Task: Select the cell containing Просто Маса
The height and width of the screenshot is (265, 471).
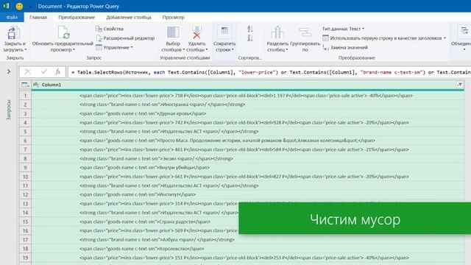Action: pos(248,141)
